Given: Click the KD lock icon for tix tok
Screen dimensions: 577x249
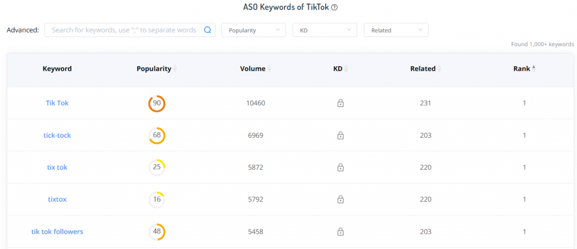Looking at the screenshot, I should [x=340, y=167].
